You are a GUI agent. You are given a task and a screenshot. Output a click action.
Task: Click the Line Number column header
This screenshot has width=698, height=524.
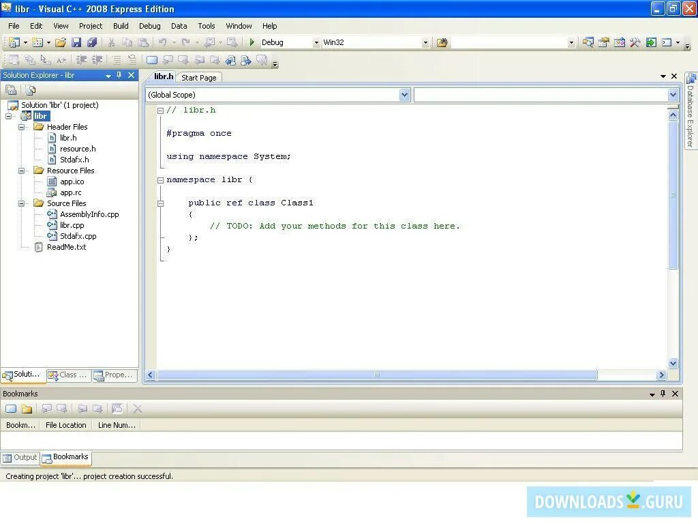coord(117,425)
